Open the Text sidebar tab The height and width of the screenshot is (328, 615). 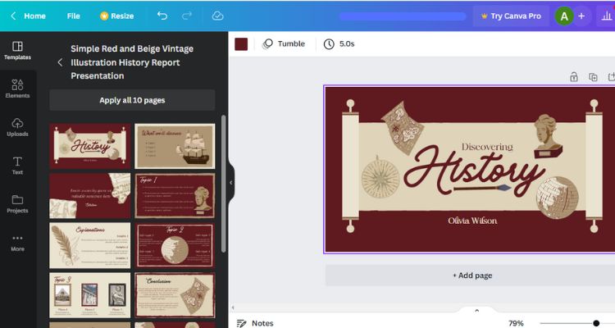pyautogui.click(x=17, y=165)
